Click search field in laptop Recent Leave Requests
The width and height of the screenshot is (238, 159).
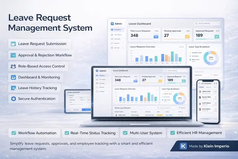167,108
